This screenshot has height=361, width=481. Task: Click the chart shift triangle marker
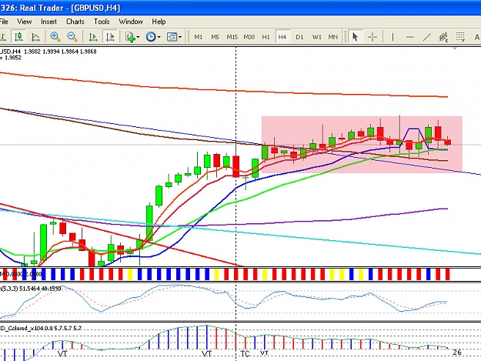(455, 48)
